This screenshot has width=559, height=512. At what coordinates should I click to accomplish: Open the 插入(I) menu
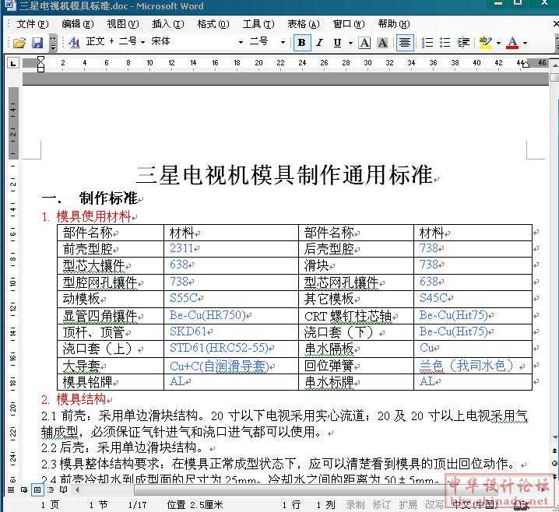[x=168, y=24]
